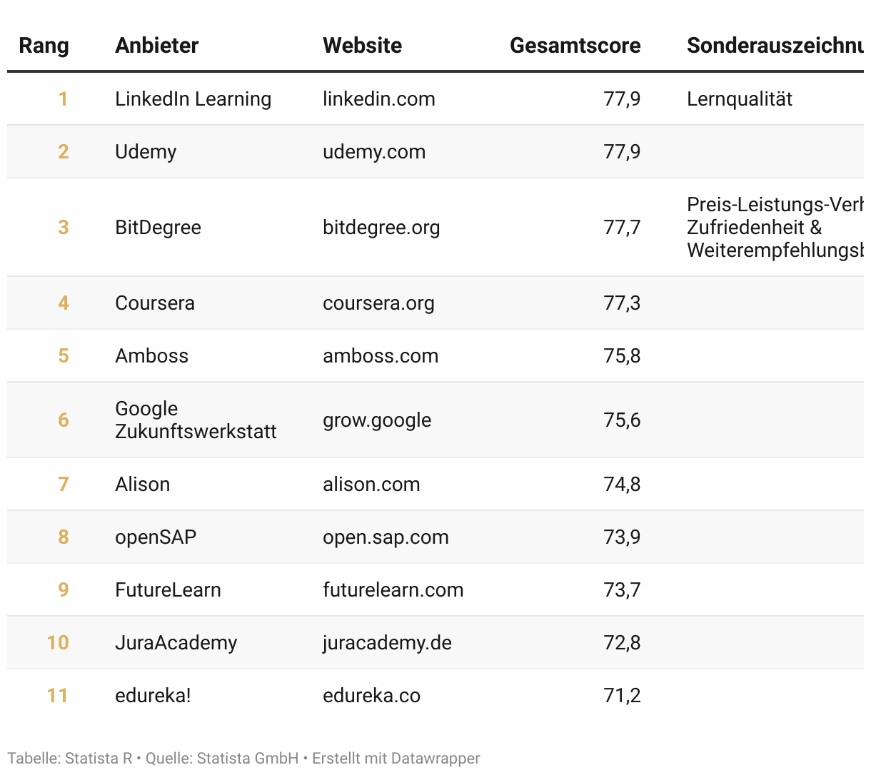Click the futurelearn.com website entry
This screenshot has width=871, height=775.
[393, 590]
